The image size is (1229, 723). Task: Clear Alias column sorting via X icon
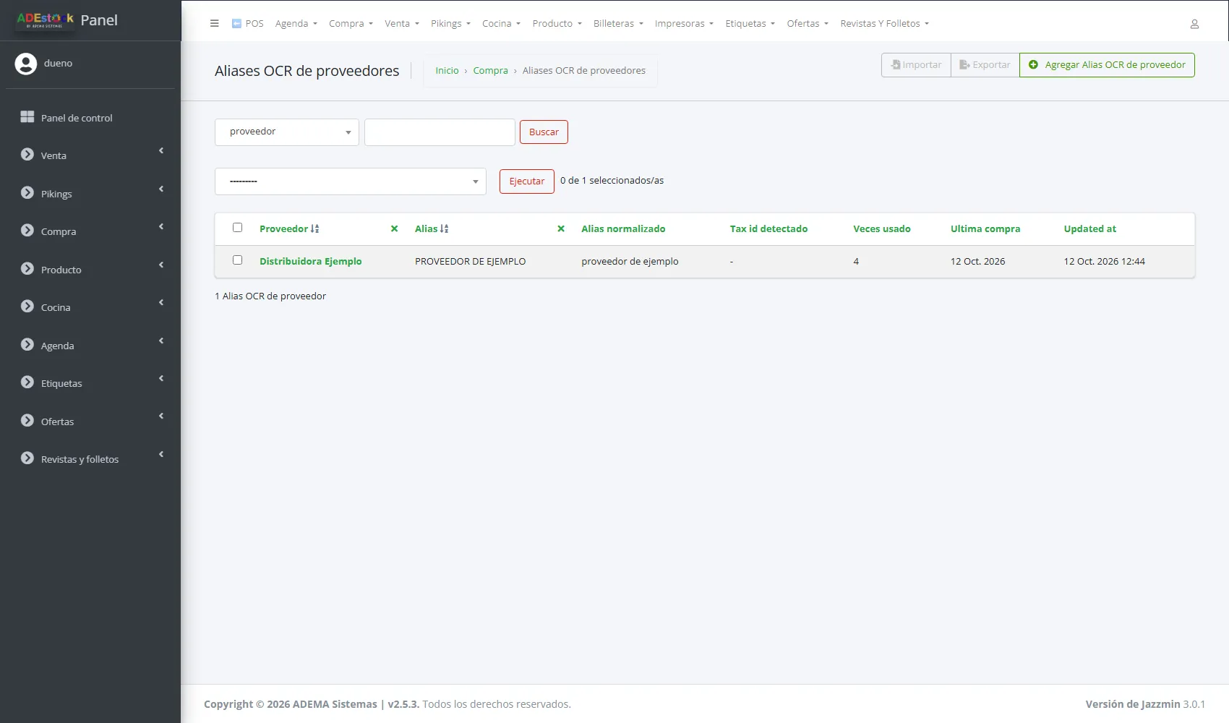[561, 228]
